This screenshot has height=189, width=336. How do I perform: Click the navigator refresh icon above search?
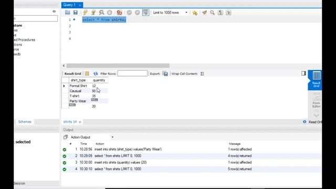coord(54,12)
